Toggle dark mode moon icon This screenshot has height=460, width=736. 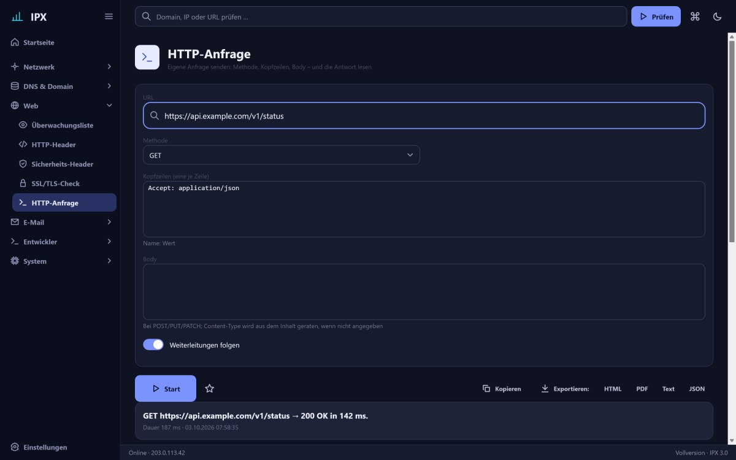tap(717, 17)
